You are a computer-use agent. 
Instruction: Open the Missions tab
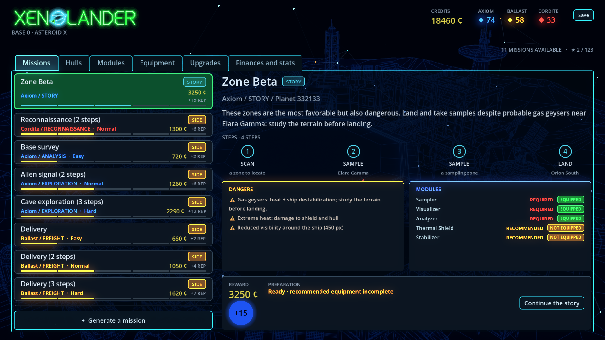(37, 63)
